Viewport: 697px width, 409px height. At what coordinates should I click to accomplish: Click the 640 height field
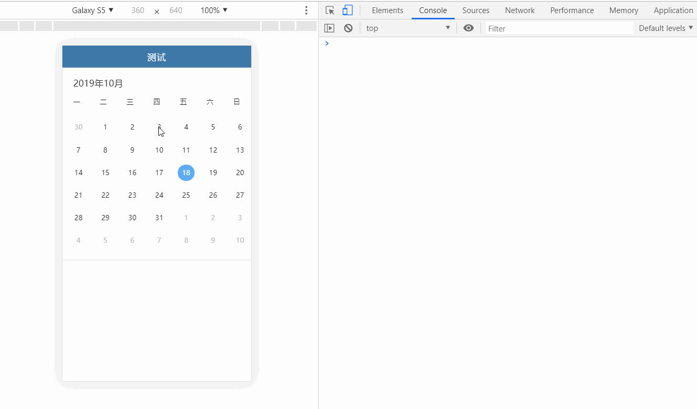(x=176, y=10)
